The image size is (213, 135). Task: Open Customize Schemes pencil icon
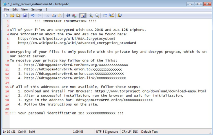click(112, 15)
